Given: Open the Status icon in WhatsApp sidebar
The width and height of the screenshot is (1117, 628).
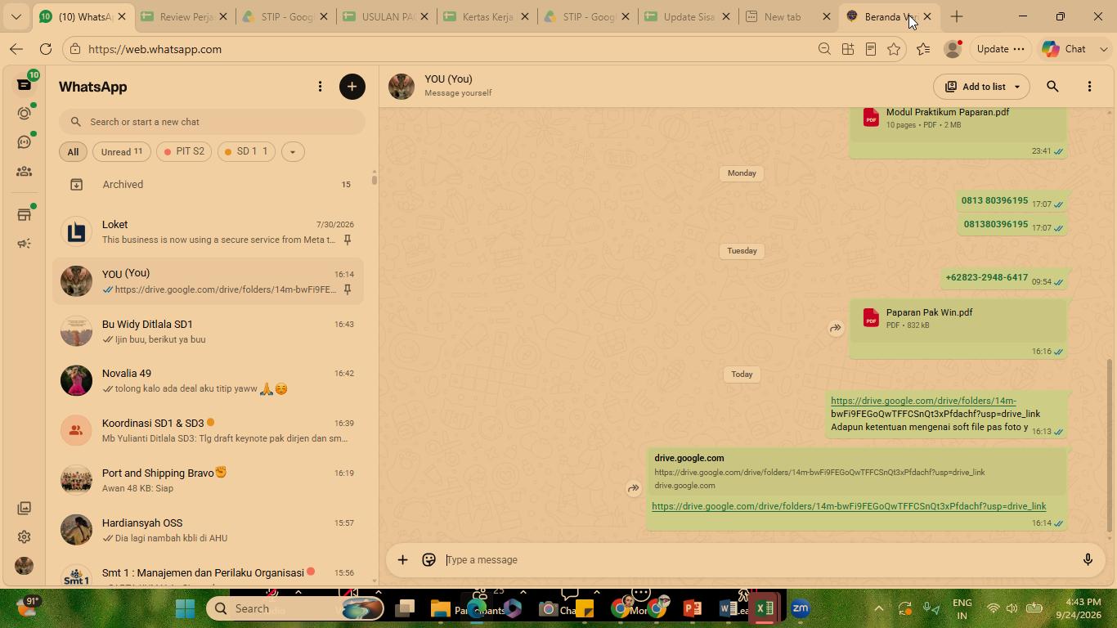Looking at the screenshot, I should click(x=24, y=114).
